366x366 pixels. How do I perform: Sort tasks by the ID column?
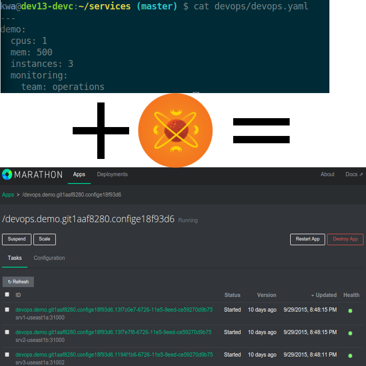[x=18, y=295]
